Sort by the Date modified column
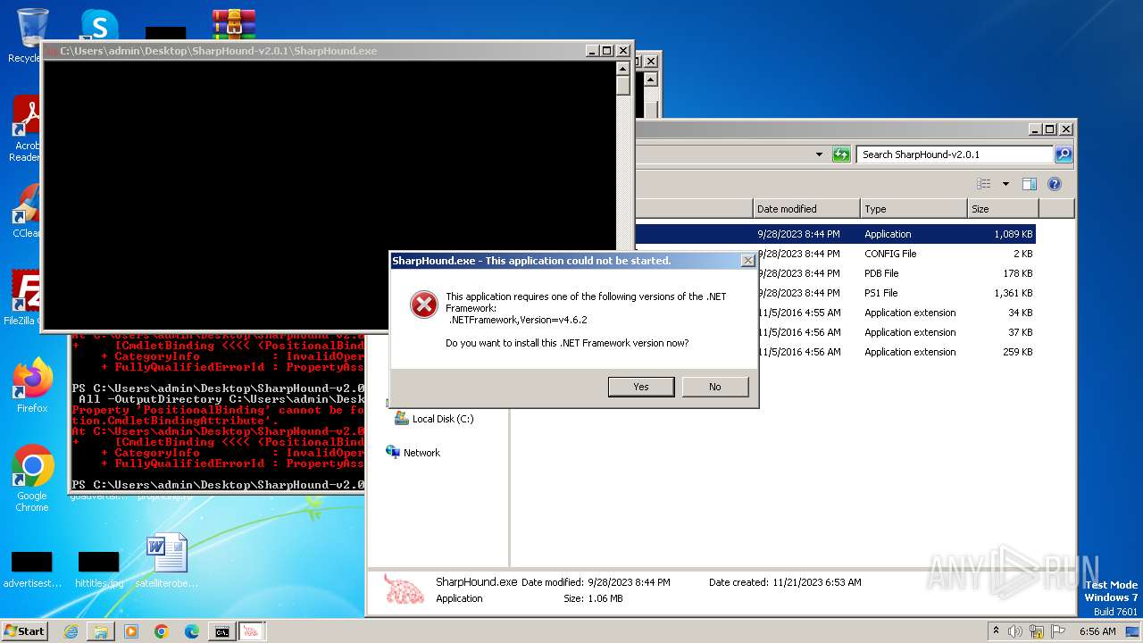 point(806,209)
